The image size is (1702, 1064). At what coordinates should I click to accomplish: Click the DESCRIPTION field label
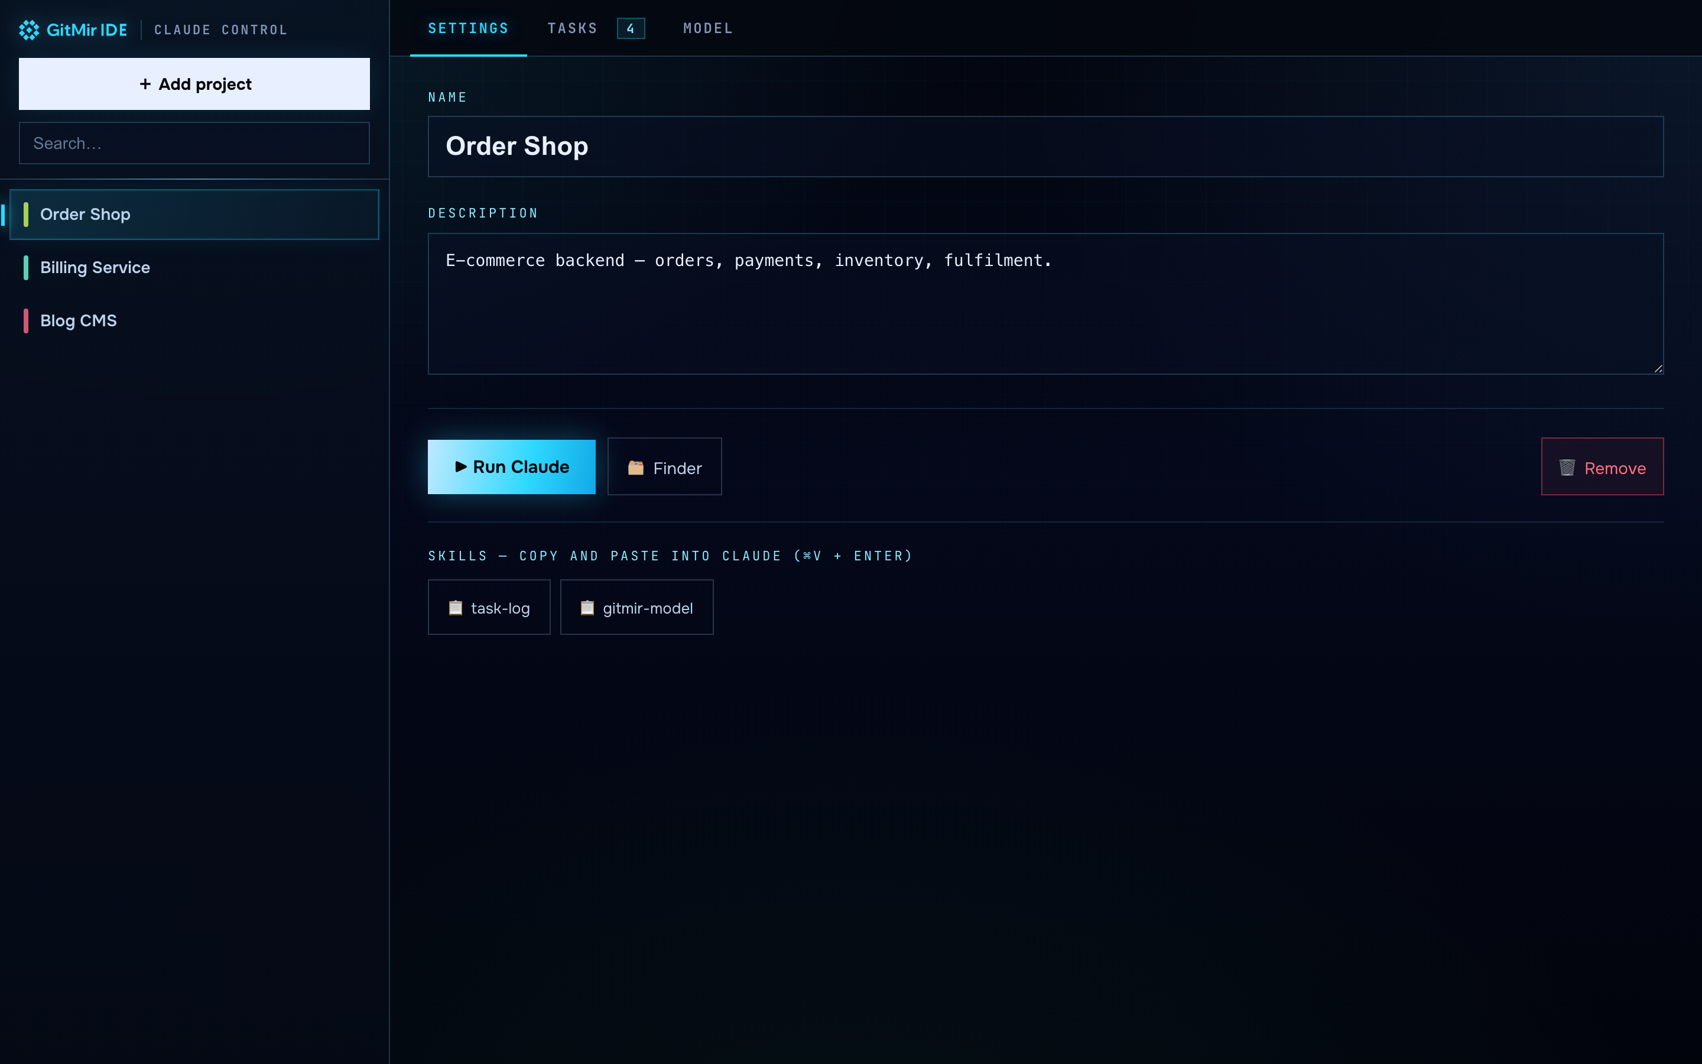483,213
